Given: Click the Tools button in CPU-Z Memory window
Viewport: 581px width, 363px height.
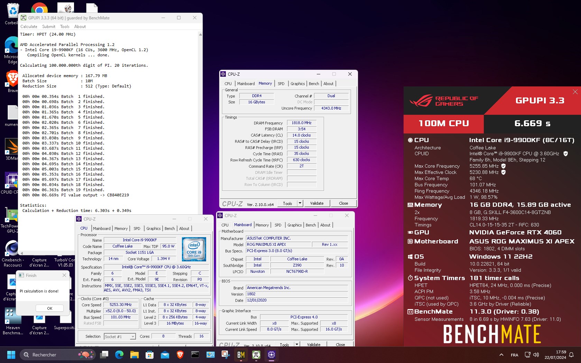Looking at the screenshot, I should 287,203.
